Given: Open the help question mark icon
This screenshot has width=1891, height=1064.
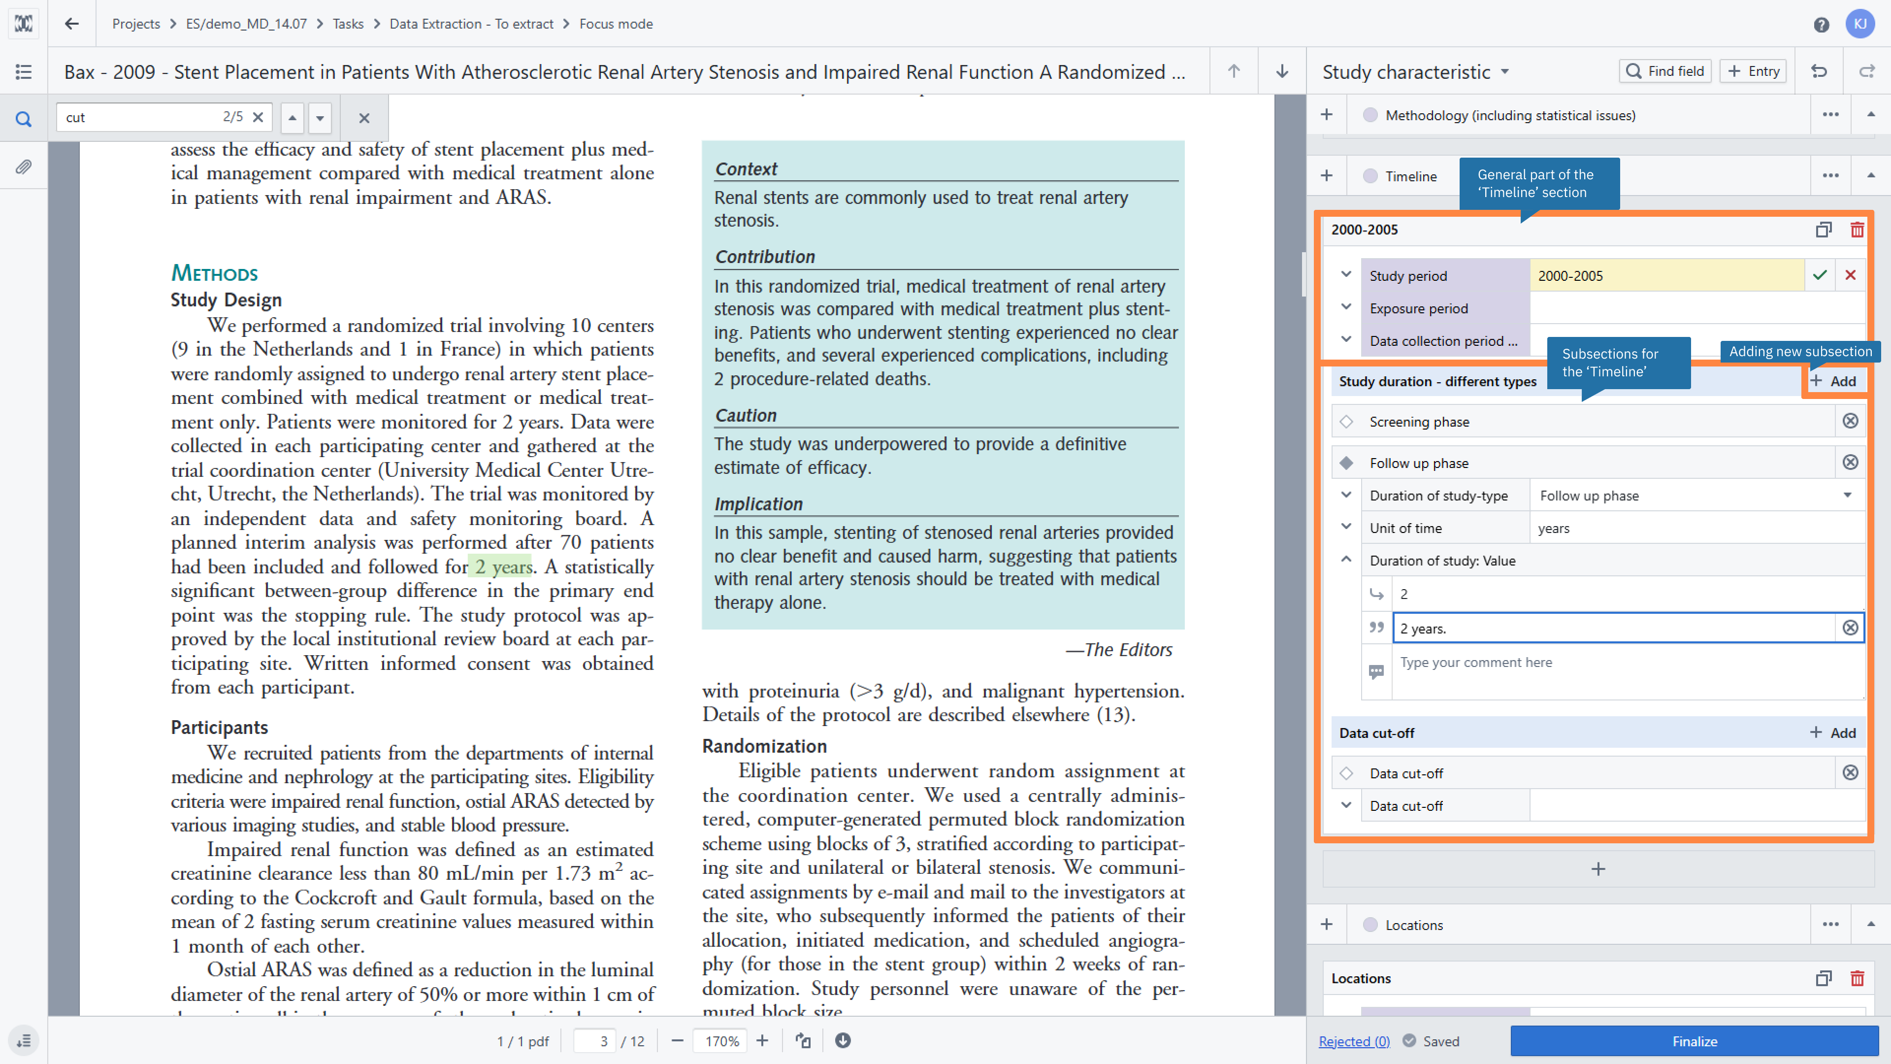Looking at the screenshot, I should 1821,24.
